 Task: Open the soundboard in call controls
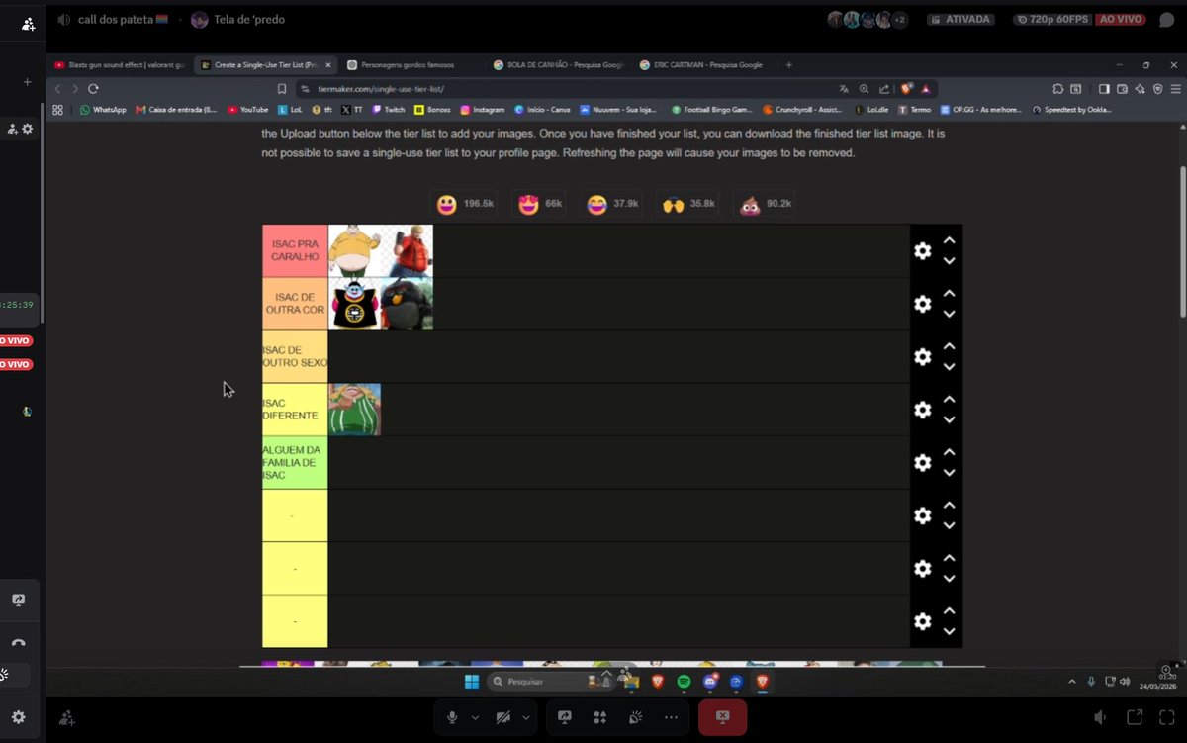pyautogui.click(x=635, y=717)
